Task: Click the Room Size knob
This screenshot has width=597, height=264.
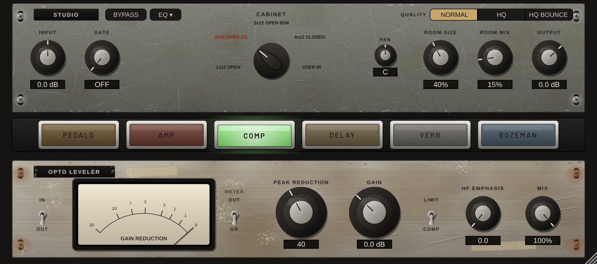Action: pyautogui.click(x=441, y=58)
